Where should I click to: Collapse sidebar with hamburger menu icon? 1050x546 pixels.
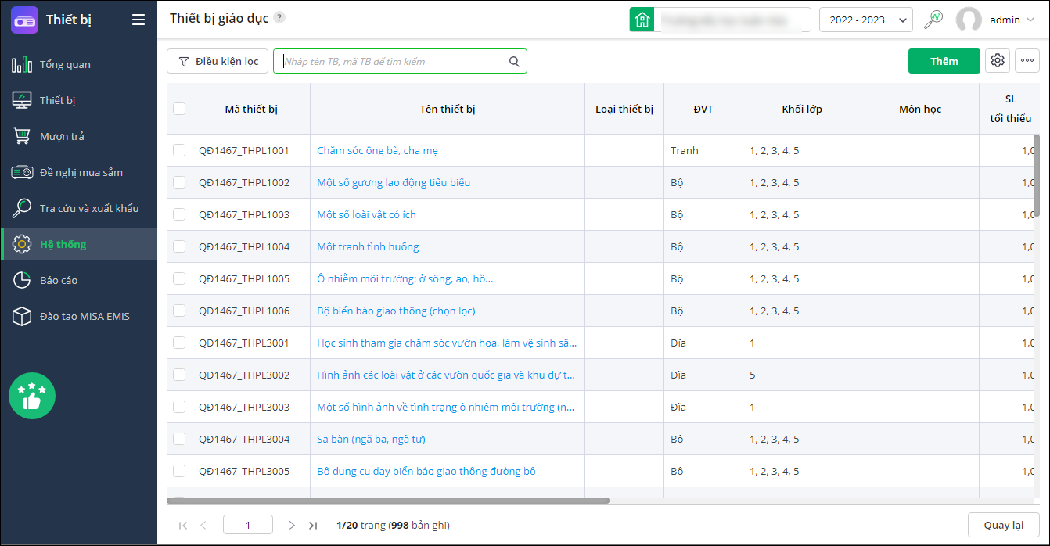(x=138, y=20)
